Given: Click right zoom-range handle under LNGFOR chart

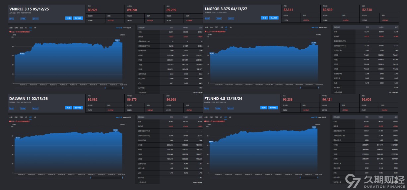Looking at the screenshot, I should [x=317, y=88].
